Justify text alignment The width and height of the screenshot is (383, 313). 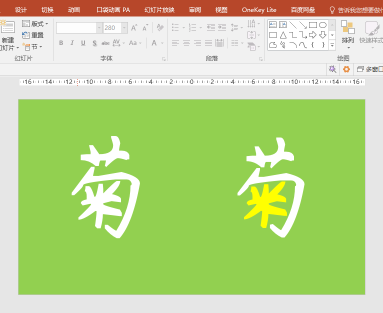click(208, 43)
